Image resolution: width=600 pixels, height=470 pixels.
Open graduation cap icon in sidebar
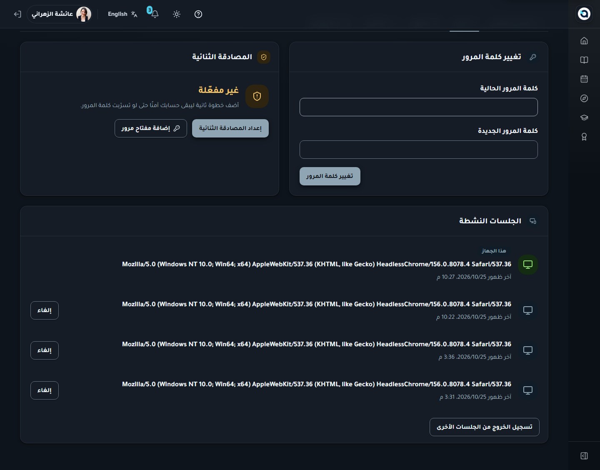pos(584,117)
